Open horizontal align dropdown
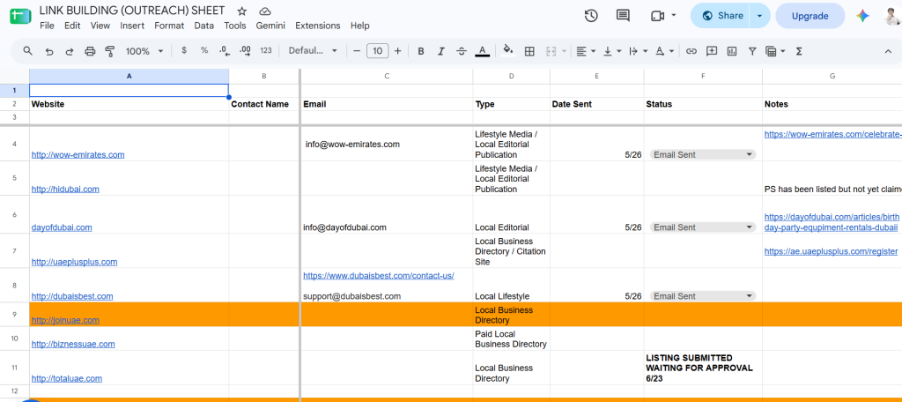 (x=586, y=51)
